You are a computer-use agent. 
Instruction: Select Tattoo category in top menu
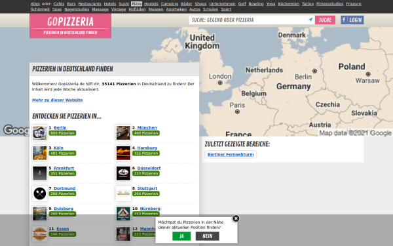point(308,4)
